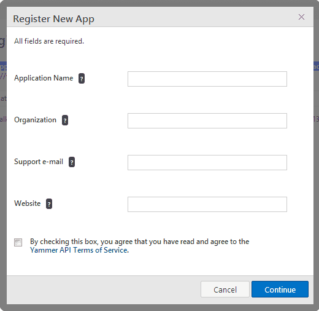Cancel the app registration

[x=225, y=289]
